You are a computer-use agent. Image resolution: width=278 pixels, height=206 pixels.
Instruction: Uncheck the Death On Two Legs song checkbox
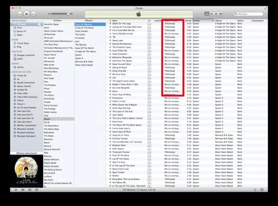[x=110, y=23]
